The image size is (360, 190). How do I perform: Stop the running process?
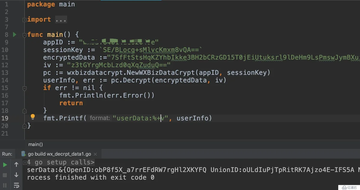5,175
